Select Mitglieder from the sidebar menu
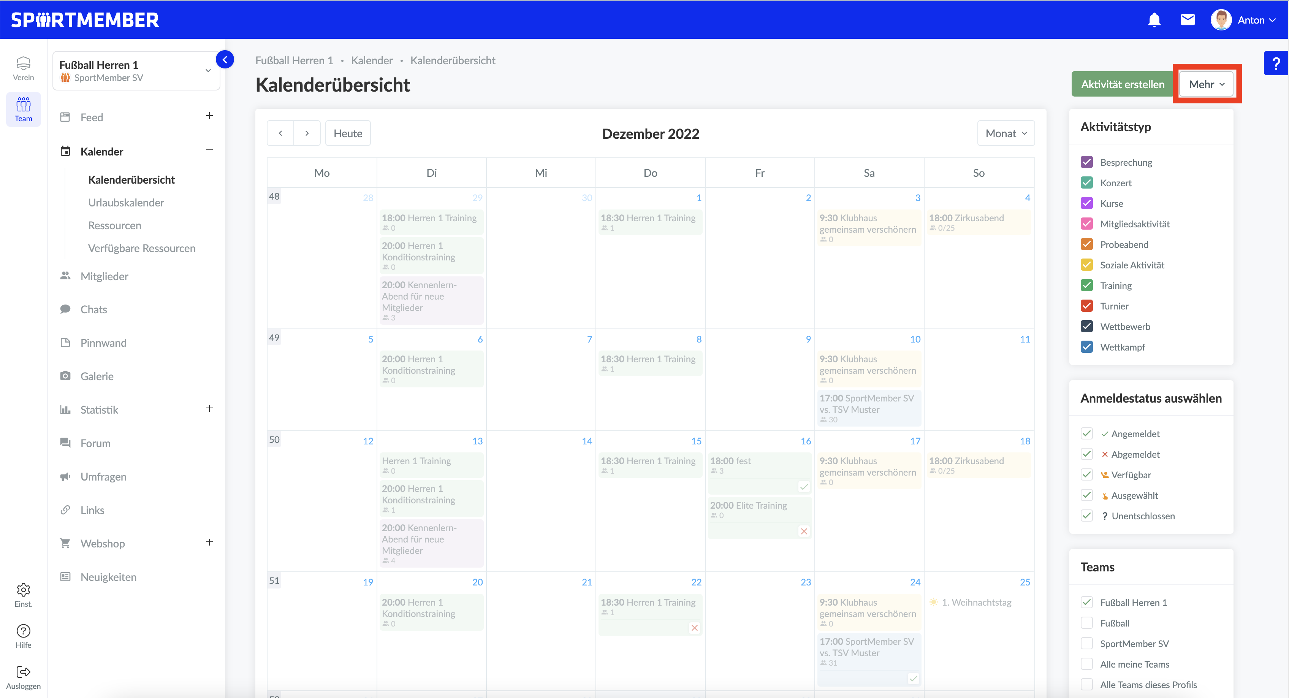Screen dimensions: 1289x698 point(104,276)
